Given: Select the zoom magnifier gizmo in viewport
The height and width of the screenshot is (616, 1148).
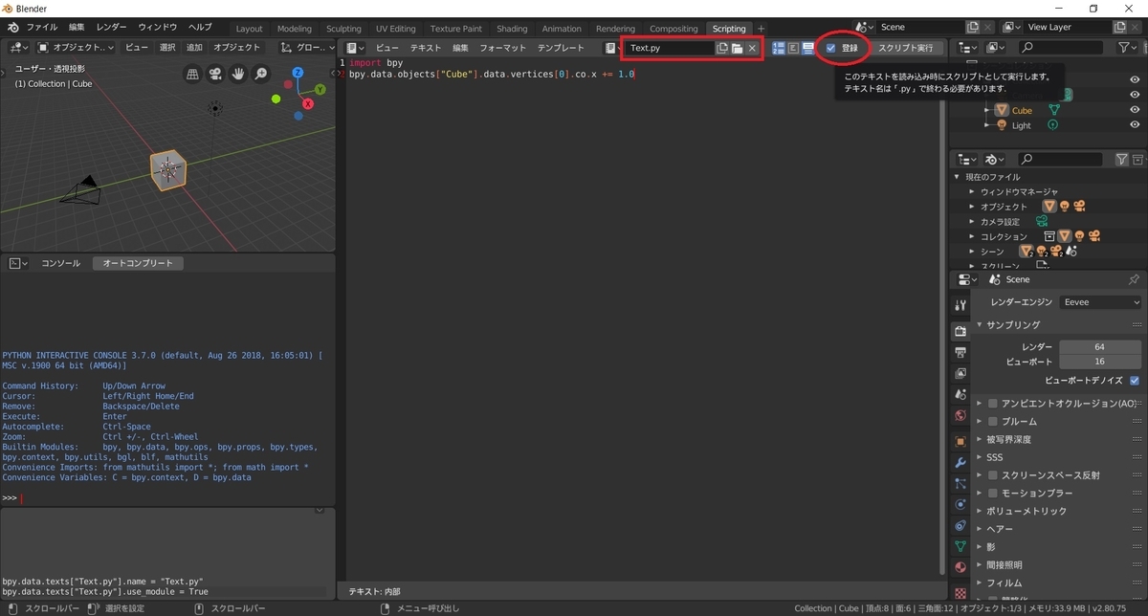Looking at the screenshot, I should coord(261,74).
